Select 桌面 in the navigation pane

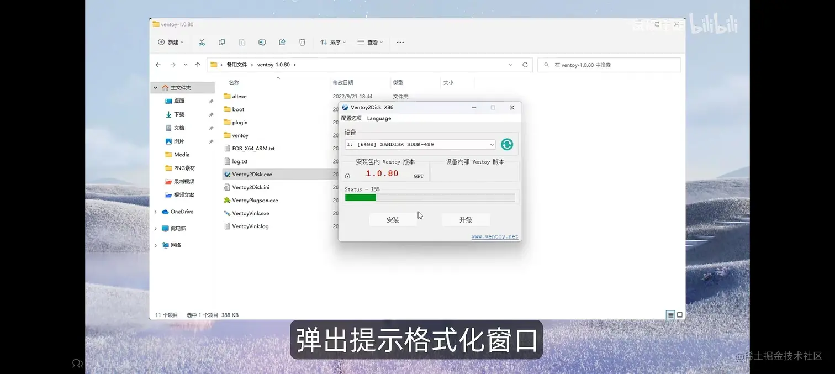[179, 101]
